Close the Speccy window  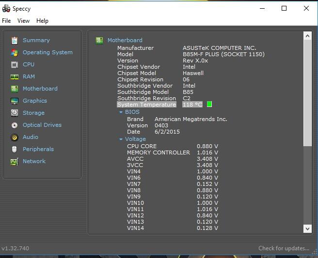coord(306,8)
